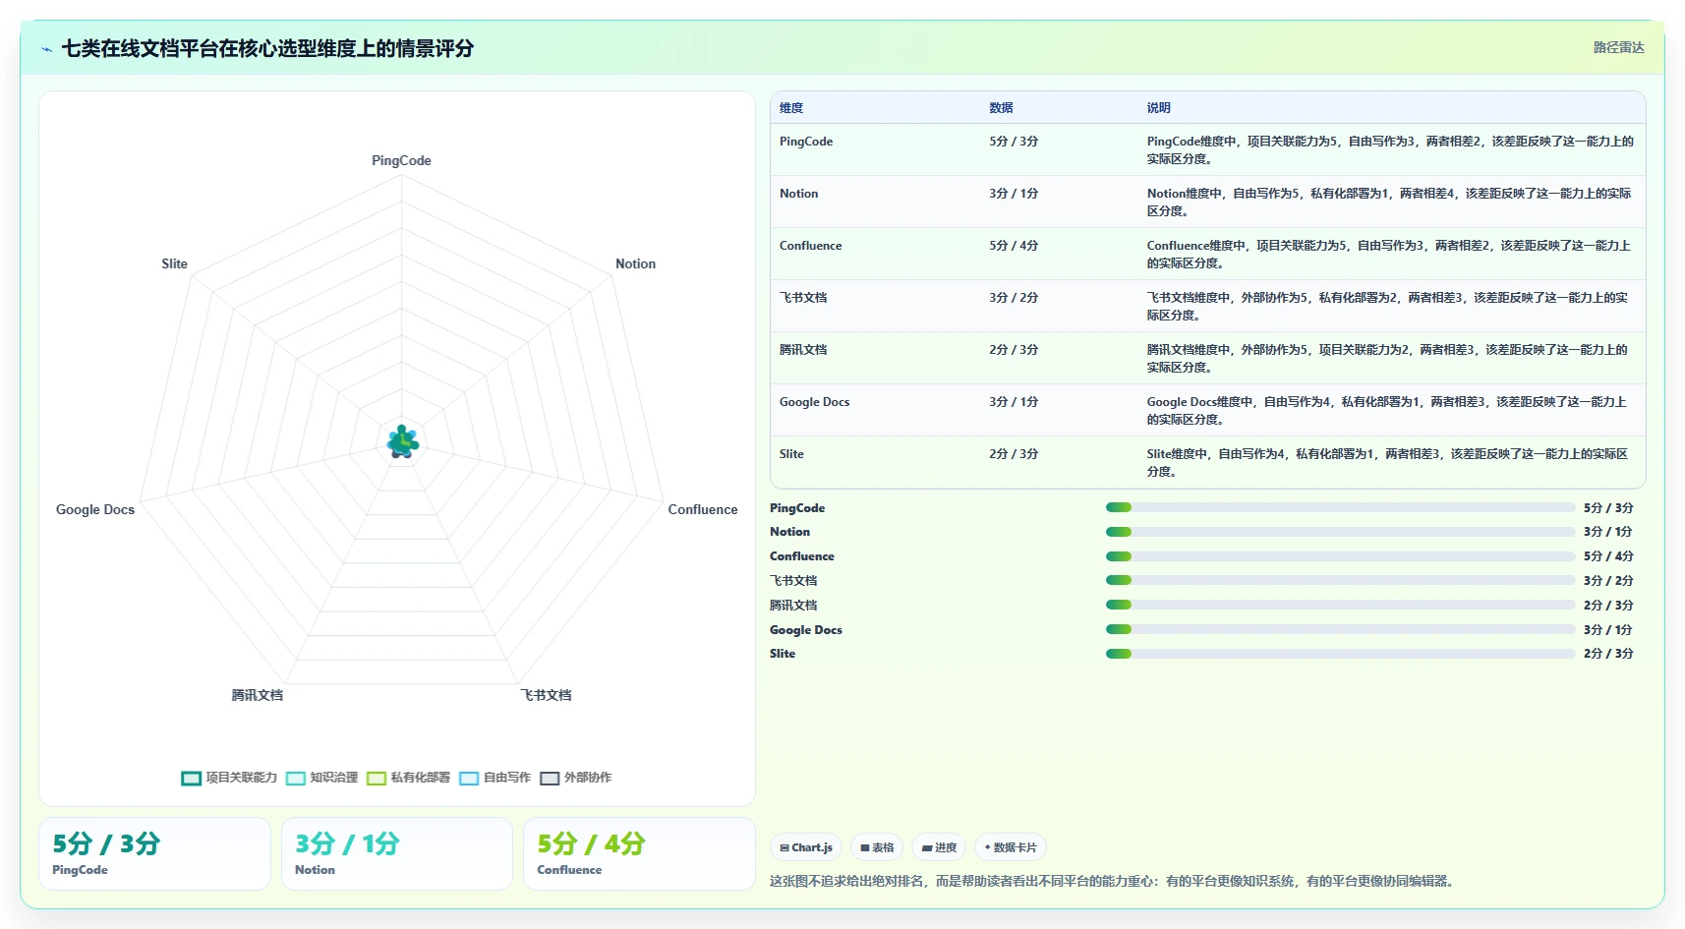Click the 3分 / 2分 cell in 飞书文档 row
Screen dimensions: 1685x929
click(1014, 298)
